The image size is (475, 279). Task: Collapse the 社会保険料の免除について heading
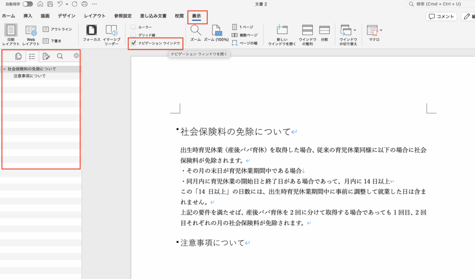click(4, 69)
